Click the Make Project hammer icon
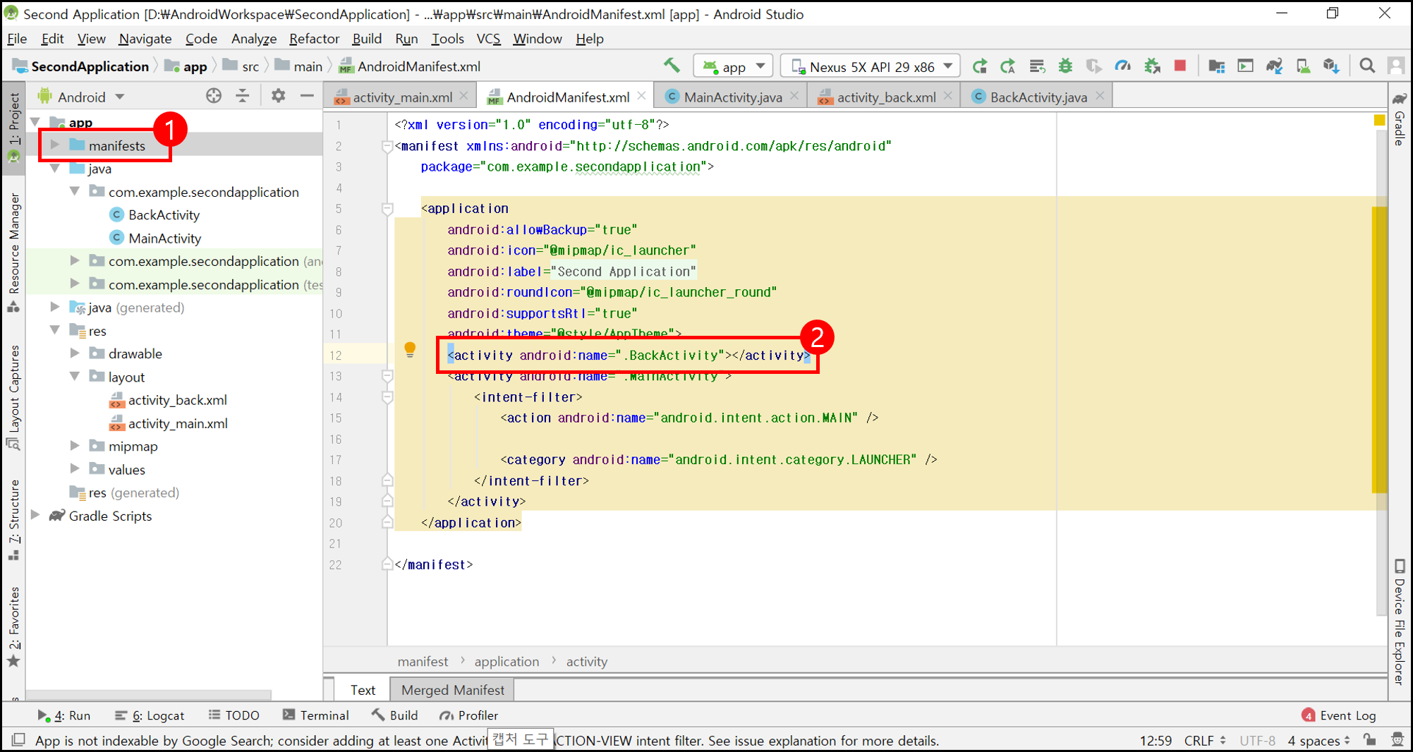Image resolution: width=1413 pixels, height=752 pixels. tap(671, 66)
